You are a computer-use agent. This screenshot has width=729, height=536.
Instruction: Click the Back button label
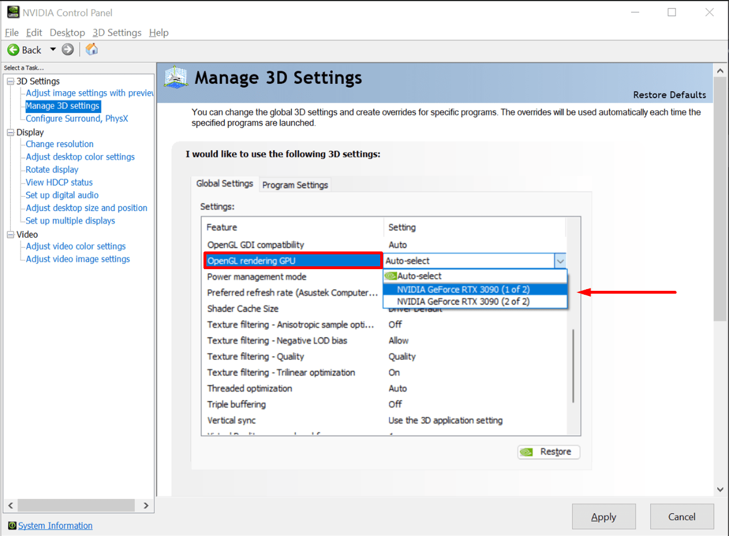[x=32, y=50]
